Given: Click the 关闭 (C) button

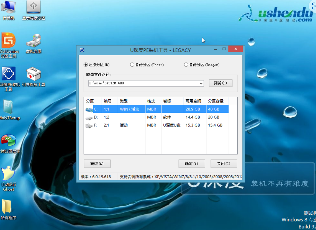Looking at the screenshot, I should click(x=224, y=164).
